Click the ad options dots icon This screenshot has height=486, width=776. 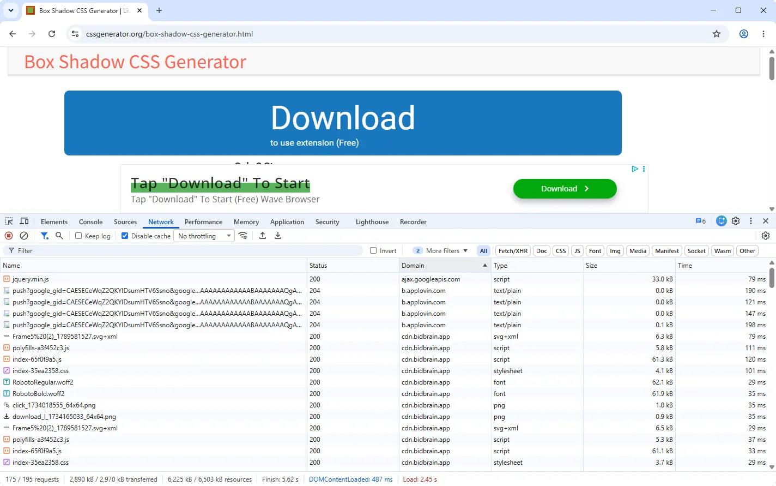[x=644, y=169]
